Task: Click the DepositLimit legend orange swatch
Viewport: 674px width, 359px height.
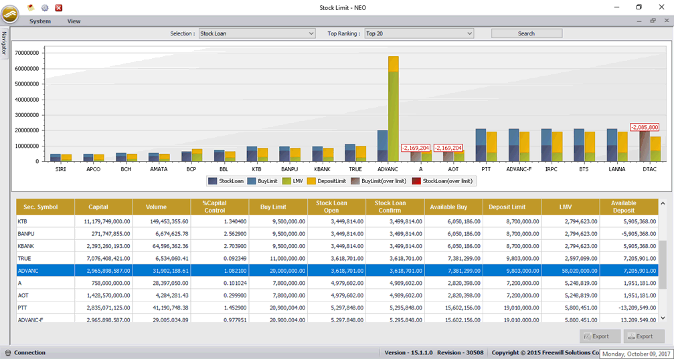Action: pos(312,181)
